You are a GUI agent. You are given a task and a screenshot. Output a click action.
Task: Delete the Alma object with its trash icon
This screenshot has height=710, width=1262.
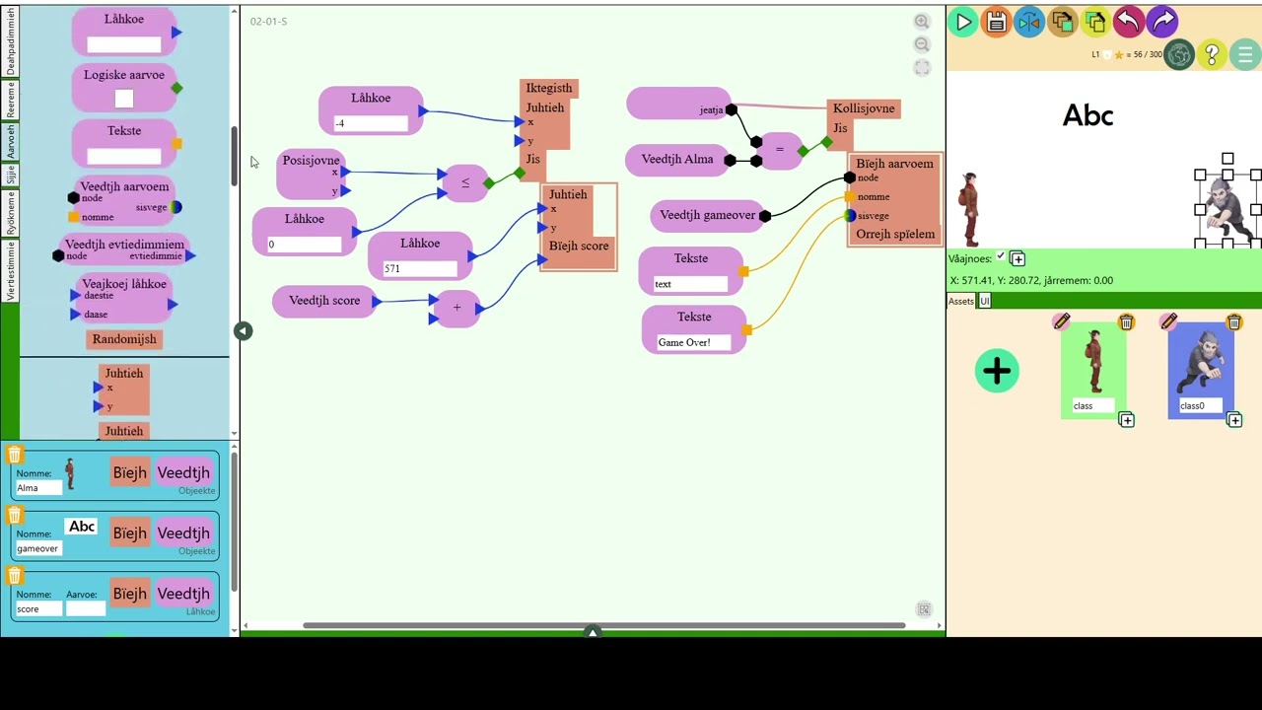coord(14,455)
